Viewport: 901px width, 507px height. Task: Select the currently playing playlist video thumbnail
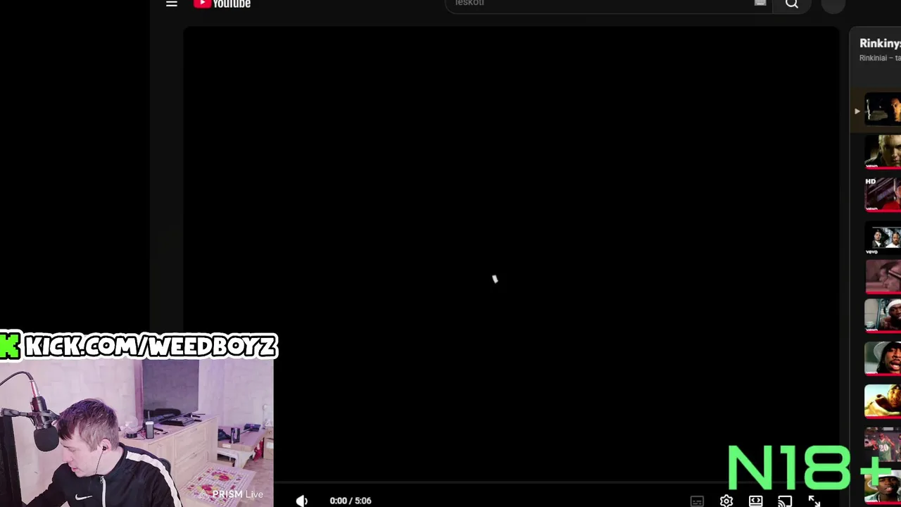pos(883,111)
